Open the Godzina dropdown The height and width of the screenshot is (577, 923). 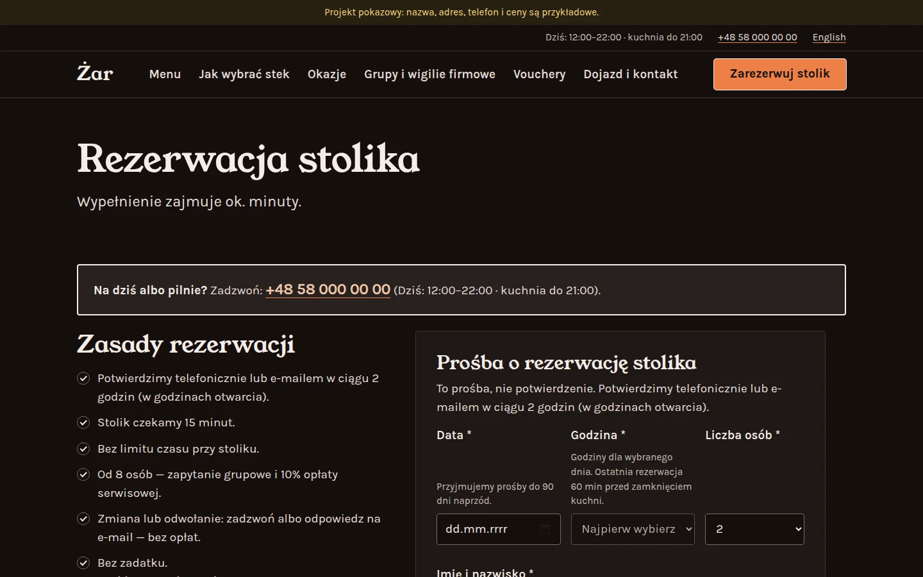pos(633,529)
